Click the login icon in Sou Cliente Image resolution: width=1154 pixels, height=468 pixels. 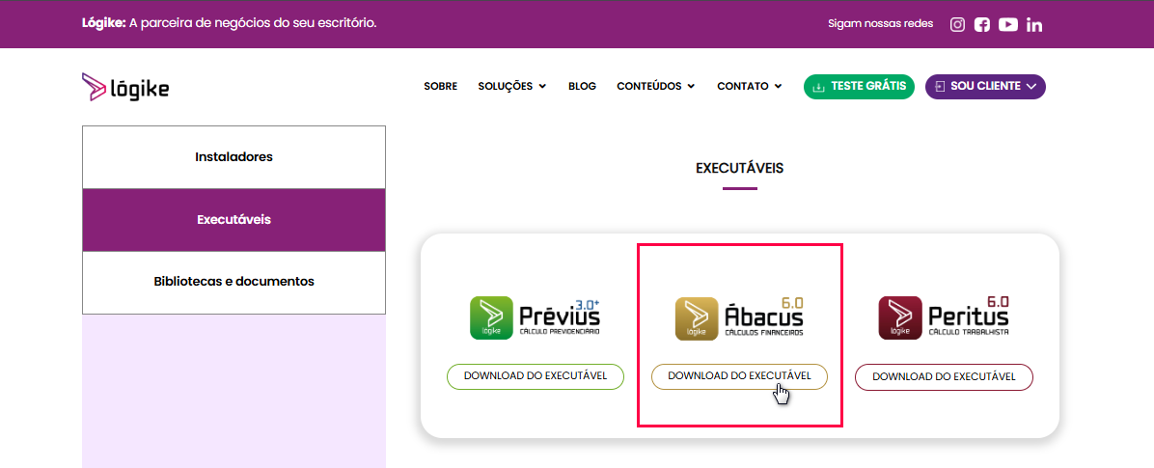tap(940, 87)
